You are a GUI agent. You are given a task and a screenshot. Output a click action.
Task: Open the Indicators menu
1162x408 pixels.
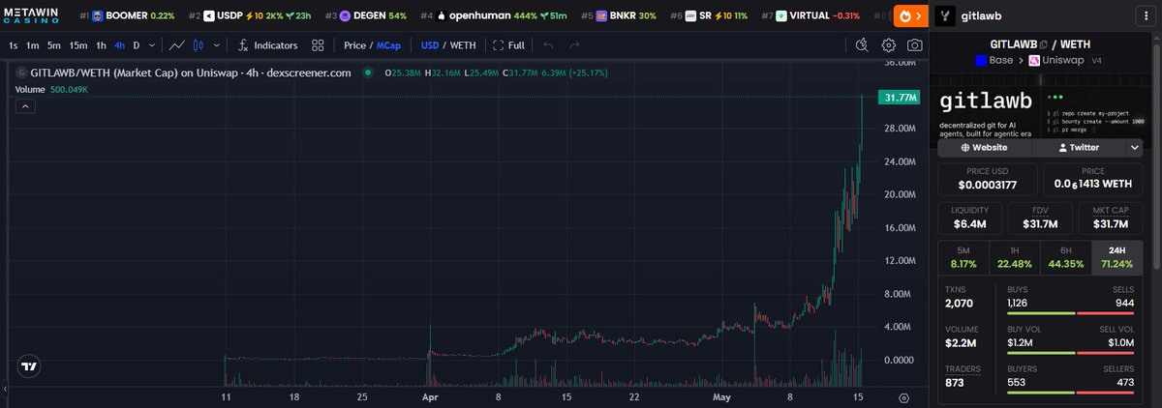(267, 45)
